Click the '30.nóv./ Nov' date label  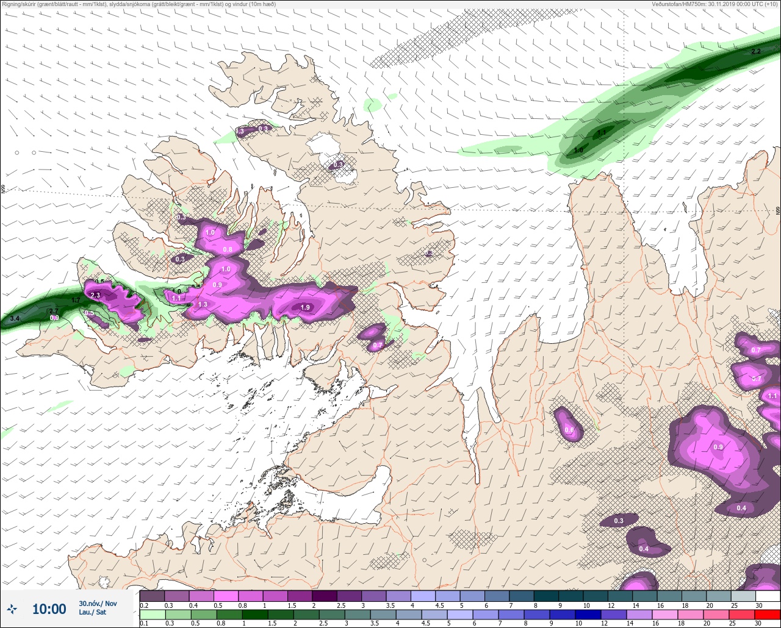tap(98, 603)
